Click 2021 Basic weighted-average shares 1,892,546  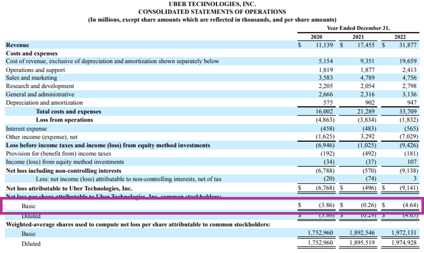pos(362,233)
